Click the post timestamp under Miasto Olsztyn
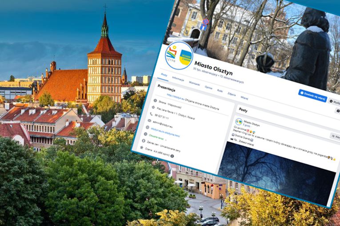This screenshot has width=340, height=226. [246, 125]
